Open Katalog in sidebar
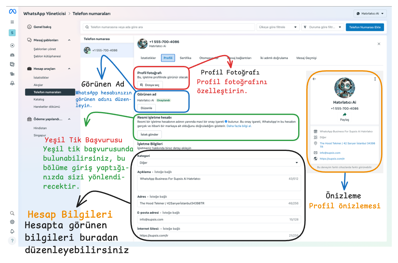 coord(39,99)
